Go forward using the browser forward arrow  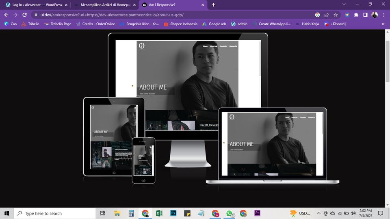pos(15,15)
